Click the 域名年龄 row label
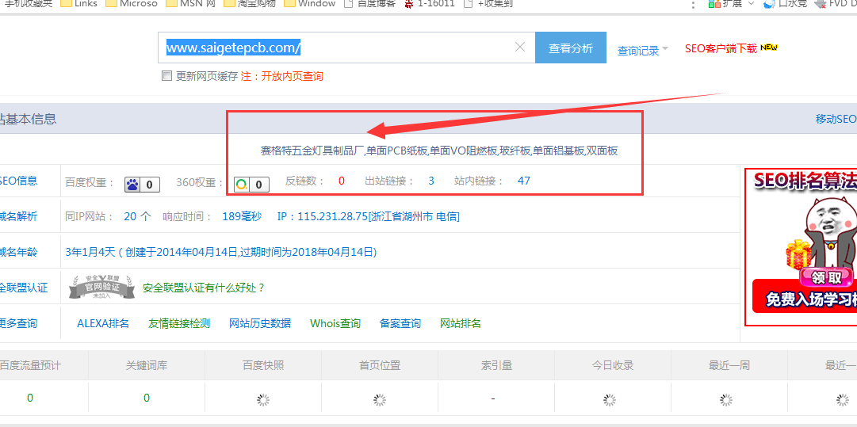 (18, 252)
